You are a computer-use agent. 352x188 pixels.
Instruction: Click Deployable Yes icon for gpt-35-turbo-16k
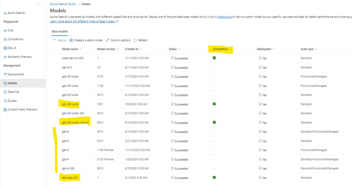click(260, 113)
